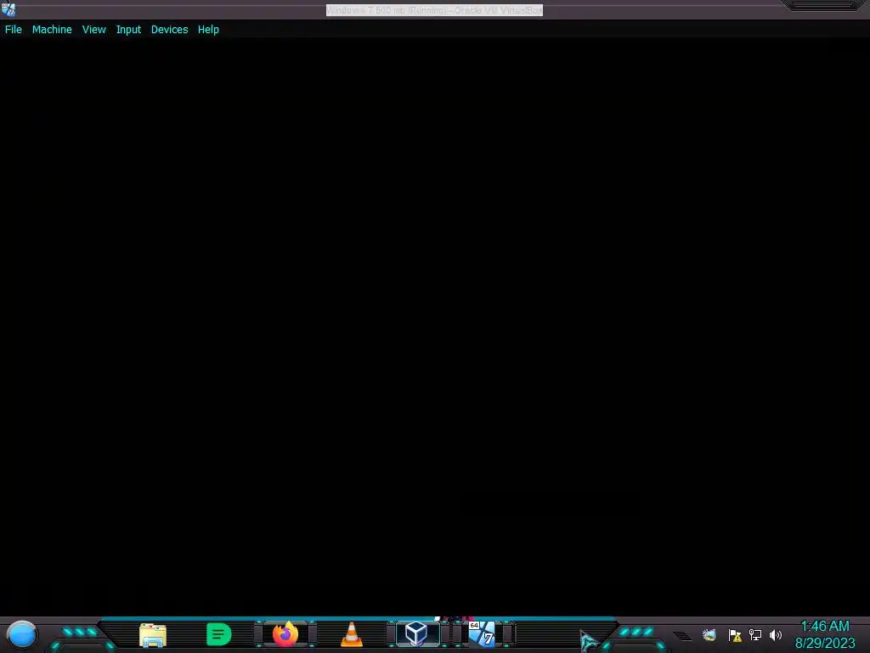Open File Explorer from the taskbar
The height and width of the screenshot is (653, 870).
coord(153,635)
